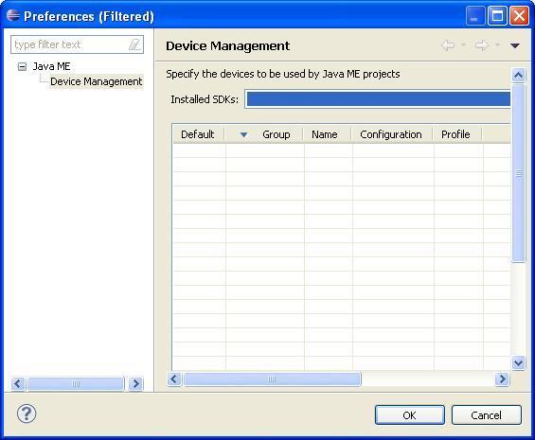Click the help question mark icon
The height and width of the screenshot is (440, 535).
pyautogui.click(x=27, y=414)
